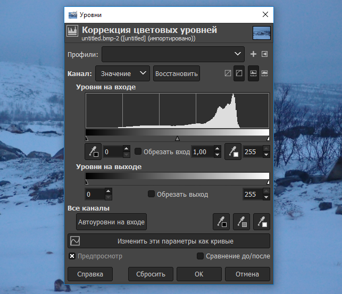Pick gray point for all channels eyedropper
342x294 pixels.
(241, 221)
